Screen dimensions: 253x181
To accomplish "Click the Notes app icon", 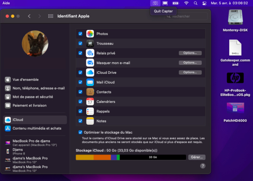I will [x=90, y=121].
